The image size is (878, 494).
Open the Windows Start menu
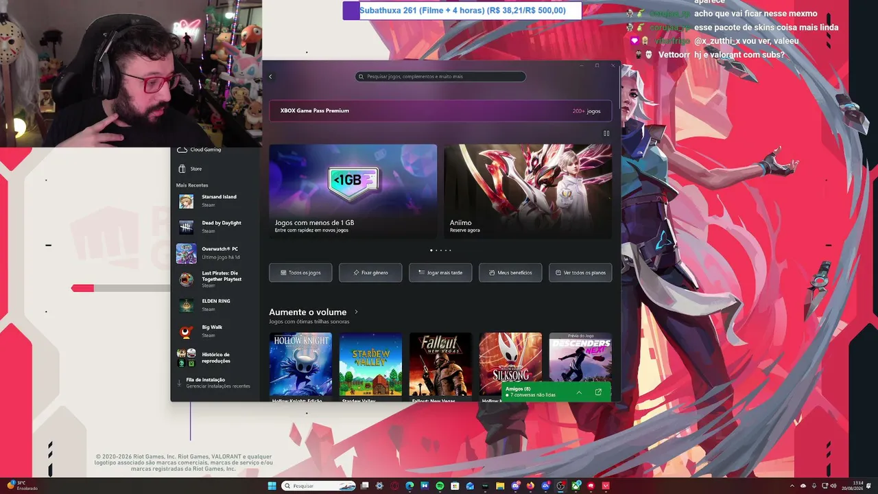[272, 486]
